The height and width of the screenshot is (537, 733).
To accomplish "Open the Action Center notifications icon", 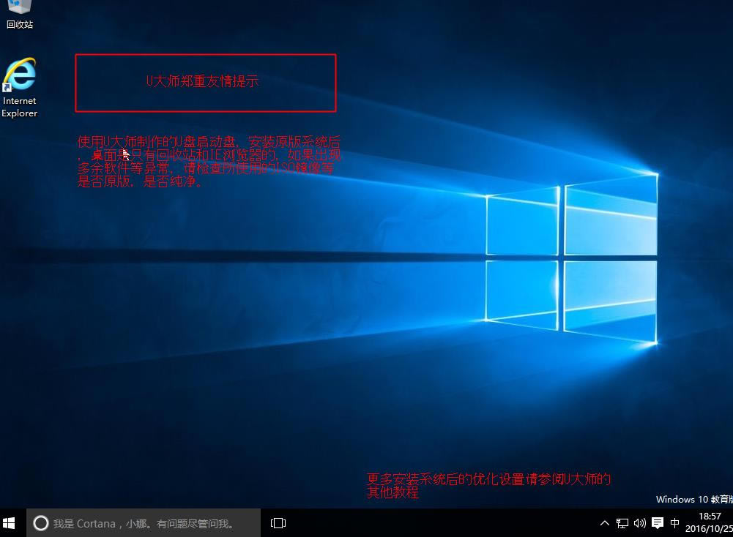I will [x=658, y=523].
